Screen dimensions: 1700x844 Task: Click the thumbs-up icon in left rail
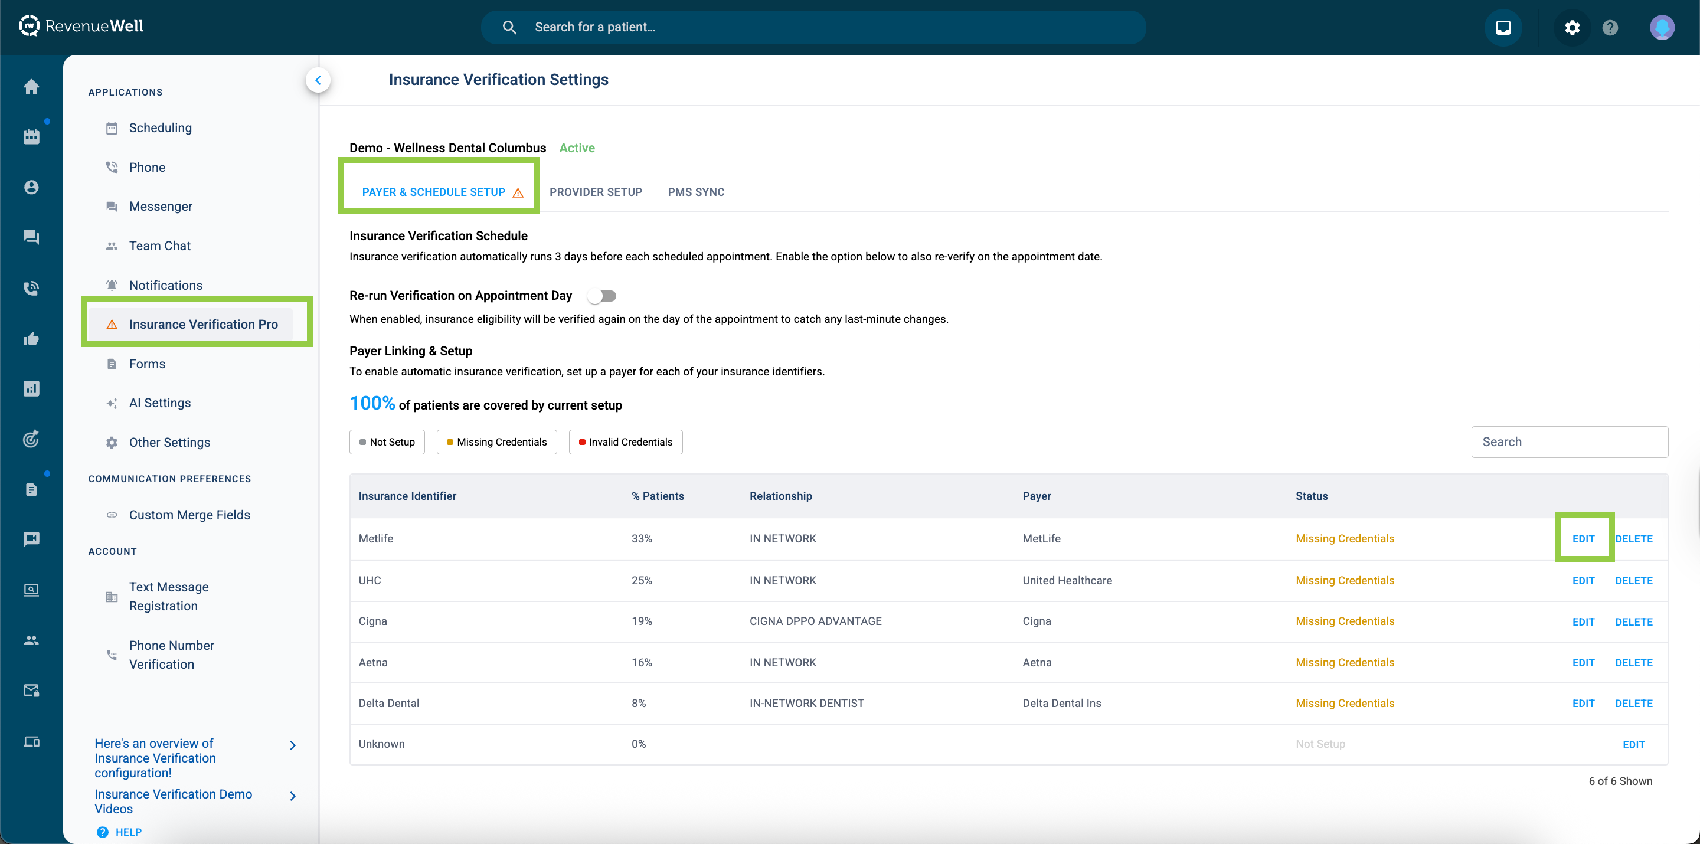31,339
